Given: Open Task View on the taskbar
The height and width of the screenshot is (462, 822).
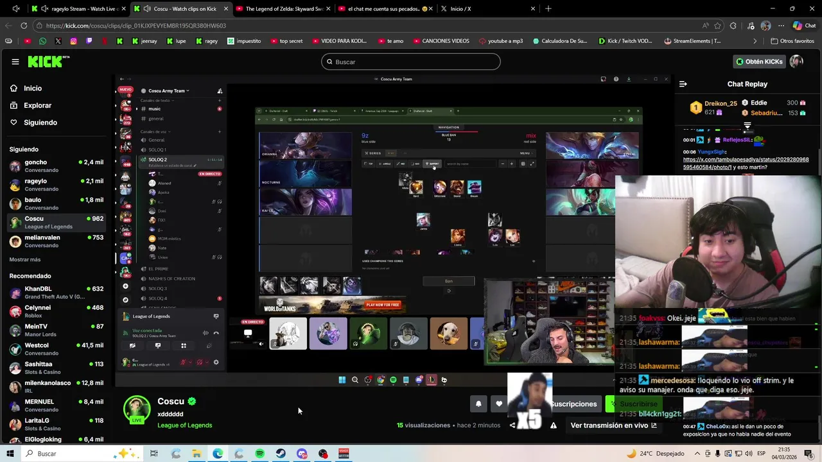Looking at the screenshot, I should click(x=154, y=454).
